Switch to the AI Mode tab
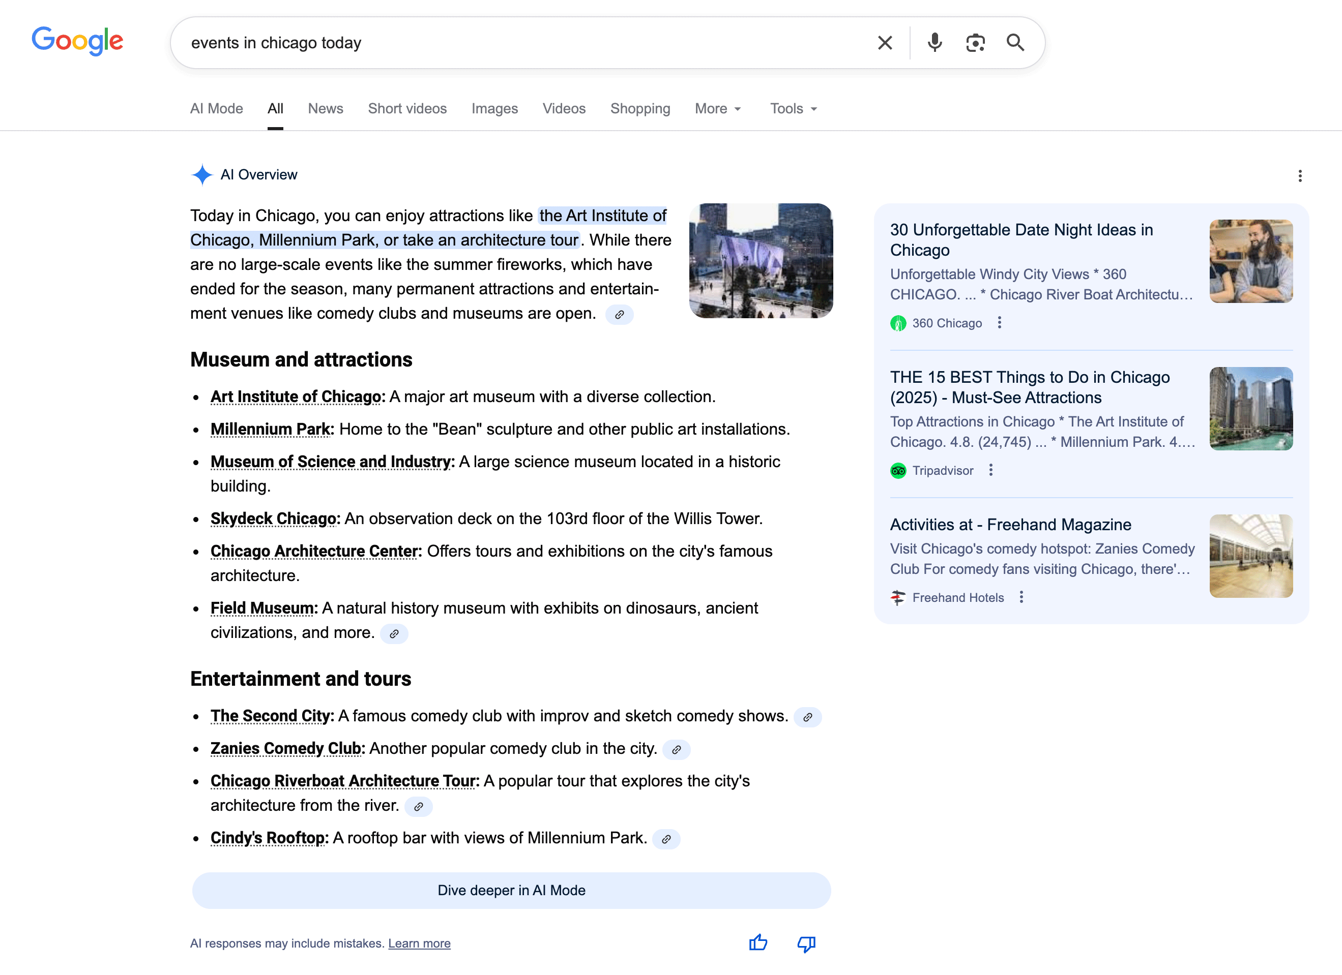 tap(217, 109)
